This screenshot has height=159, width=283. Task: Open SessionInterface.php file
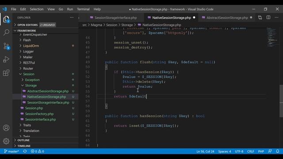40,120
